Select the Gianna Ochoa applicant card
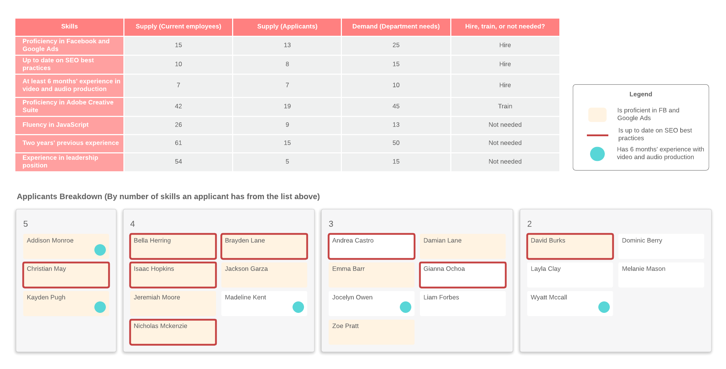 click(x=463, y=275)
